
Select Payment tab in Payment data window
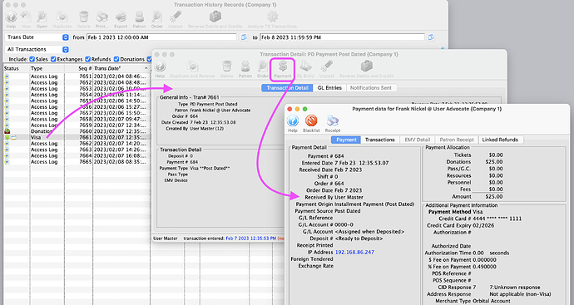[346, 140]
